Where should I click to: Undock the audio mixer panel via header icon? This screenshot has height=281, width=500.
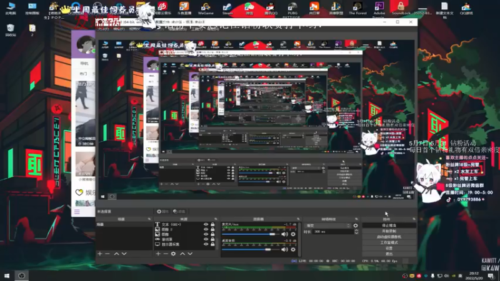pos(299,219)
